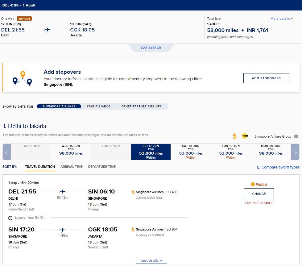The height and width of the screenshot is (266, 302).
Task: Select the Wed 15 Jun date tab
Action: [x=71, y=152]
